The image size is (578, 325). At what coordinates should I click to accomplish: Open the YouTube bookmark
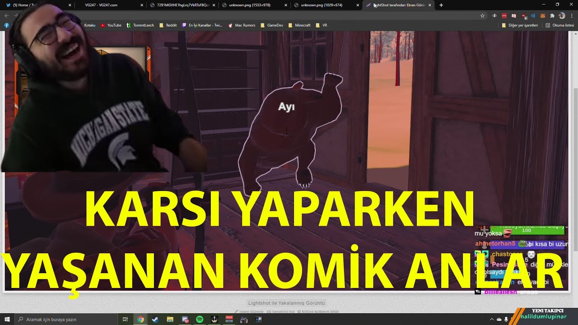[x=111, y=25]
